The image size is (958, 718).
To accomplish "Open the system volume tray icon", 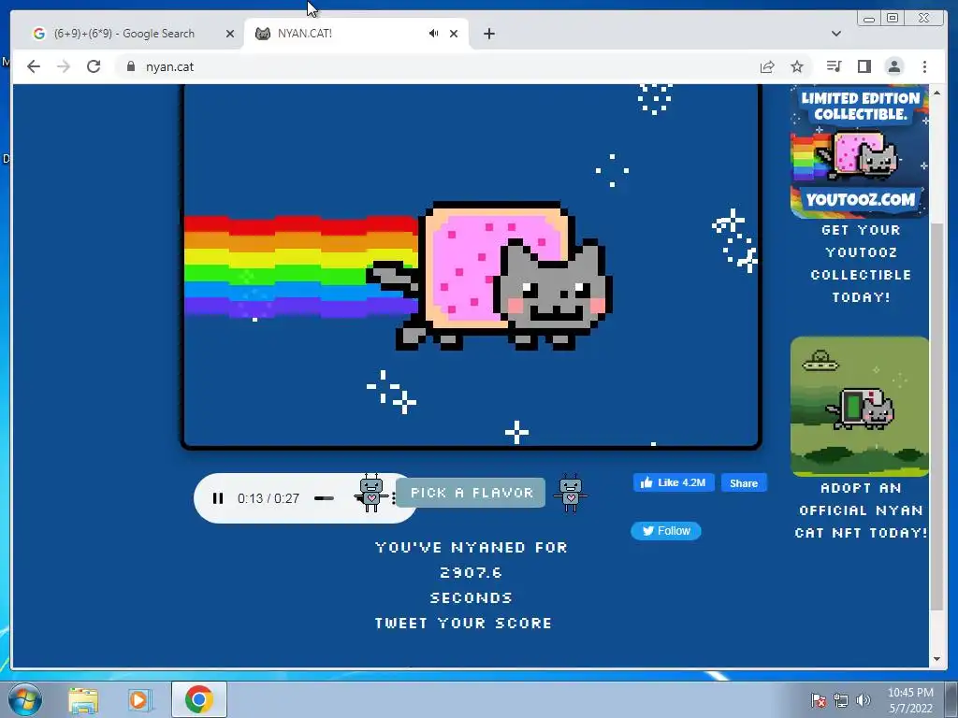I will 863,700.
